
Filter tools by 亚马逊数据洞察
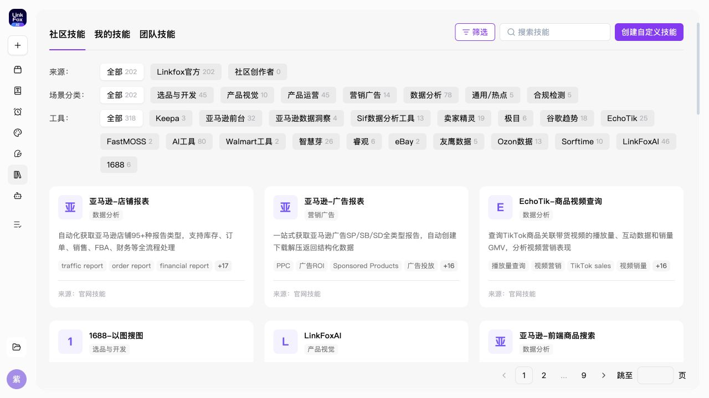(x=306, y=118)
